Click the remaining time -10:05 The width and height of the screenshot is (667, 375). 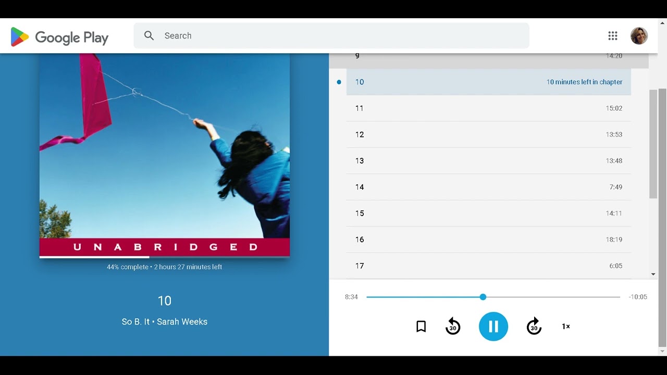tap(638, 297)
